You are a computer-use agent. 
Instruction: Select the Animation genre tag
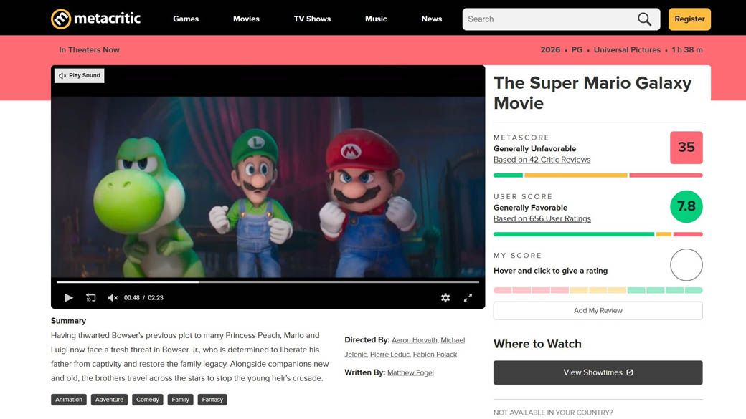coord(69,400)
